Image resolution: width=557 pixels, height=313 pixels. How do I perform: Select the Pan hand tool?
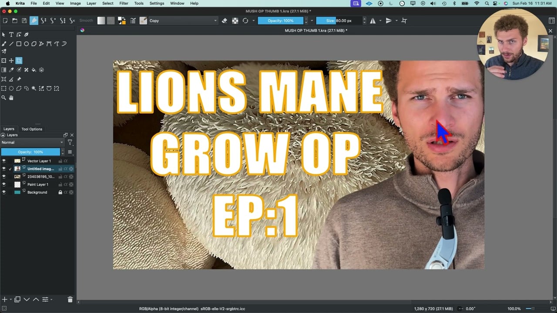pyautogui.click(x=11, y=98)
